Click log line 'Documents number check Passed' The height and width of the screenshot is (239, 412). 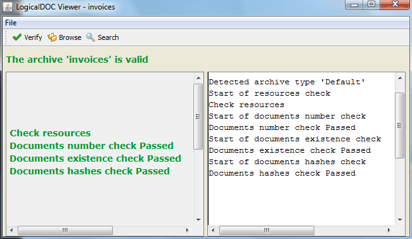tap(282, 127)
